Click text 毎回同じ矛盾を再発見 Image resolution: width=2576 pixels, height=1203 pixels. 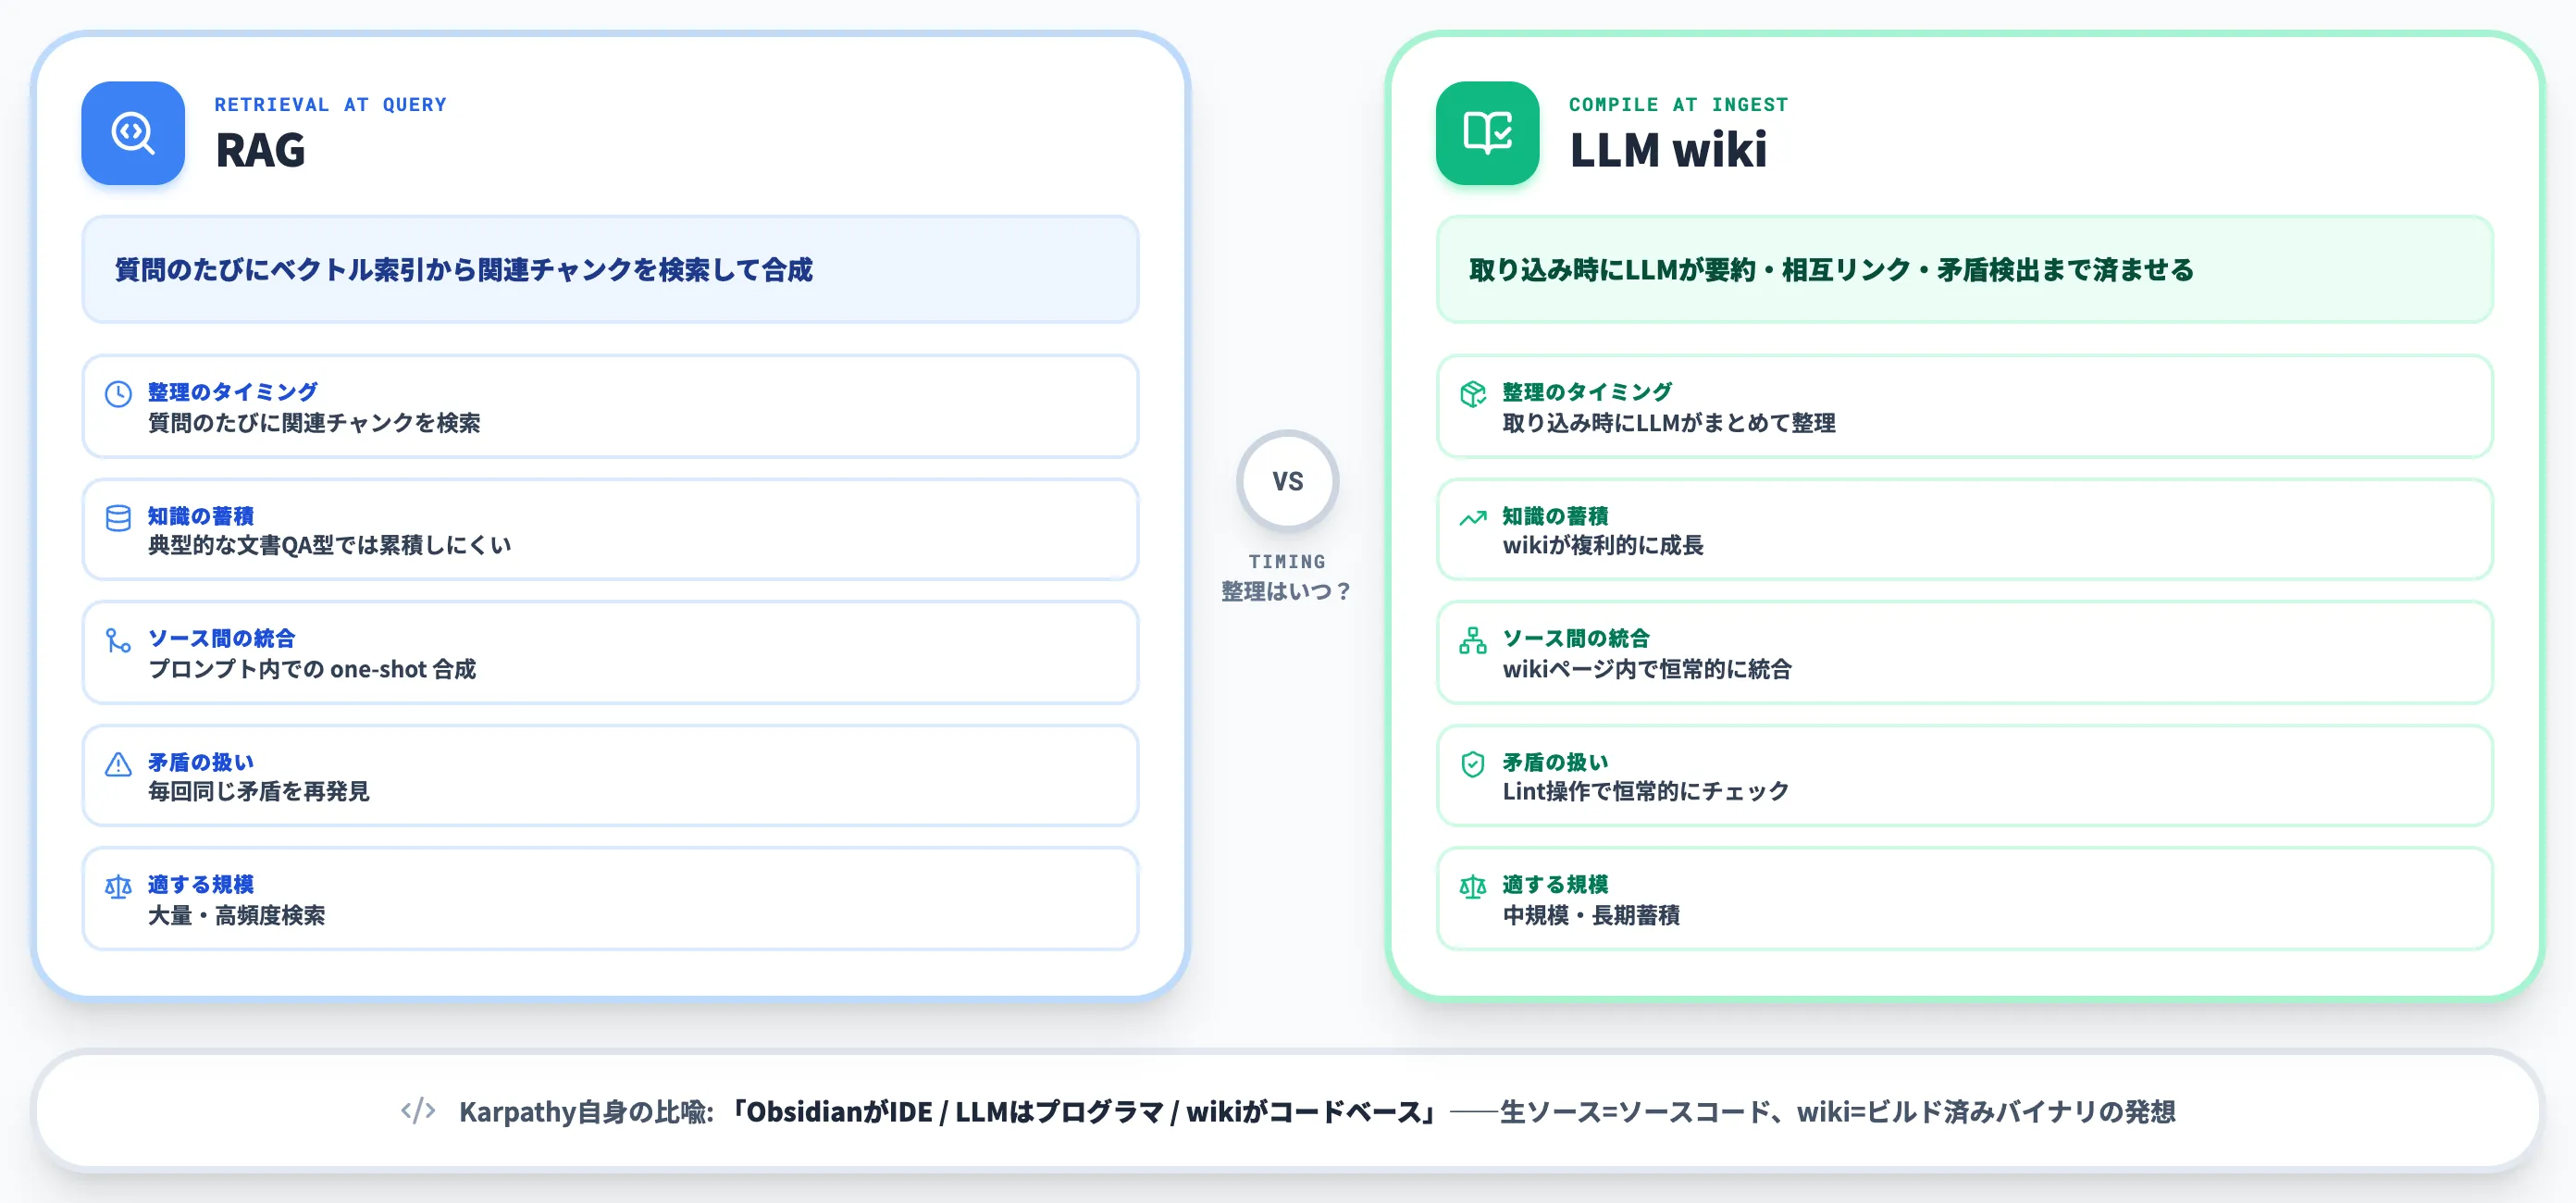click(x=259, y=791)
